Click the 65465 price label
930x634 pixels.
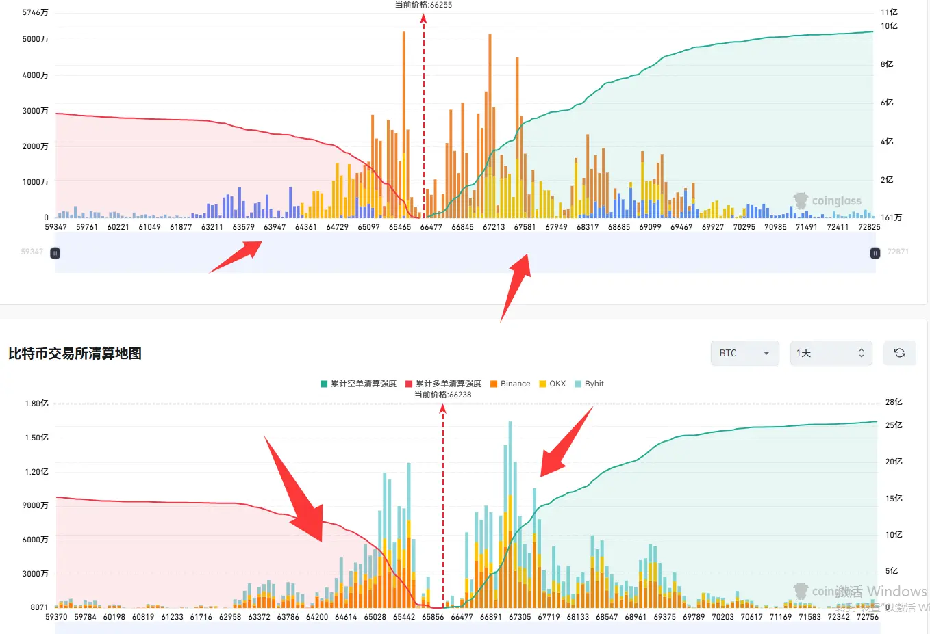(400, 227)
